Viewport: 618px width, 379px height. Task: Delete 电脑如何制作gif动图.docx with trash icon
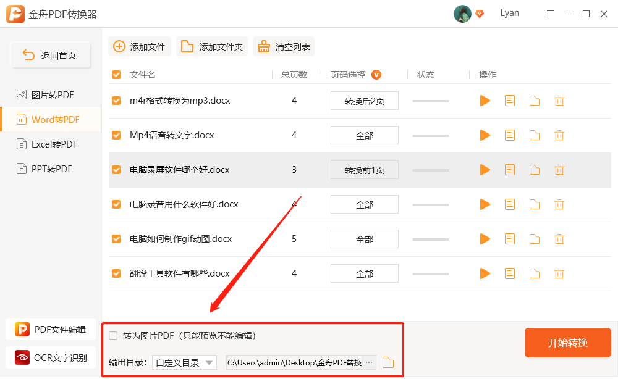point(559,239)
